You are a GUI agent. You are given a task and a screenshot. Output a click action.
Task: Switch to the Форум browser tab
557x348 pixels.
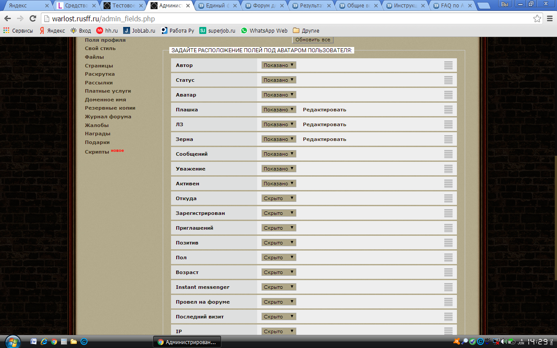[x=264, y=6]
